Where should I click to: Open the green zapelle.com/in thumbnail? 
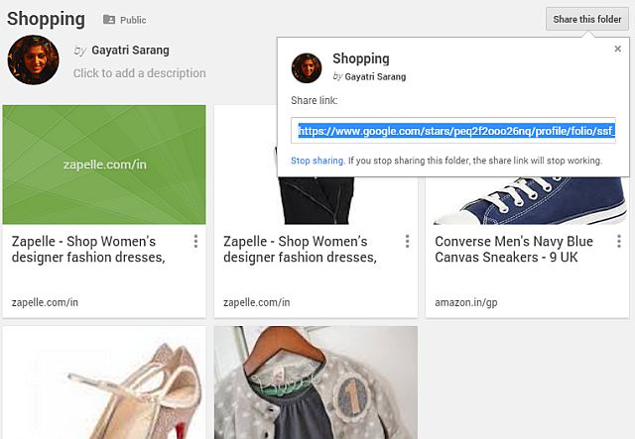pyautogui.click(x=104, y=165)
